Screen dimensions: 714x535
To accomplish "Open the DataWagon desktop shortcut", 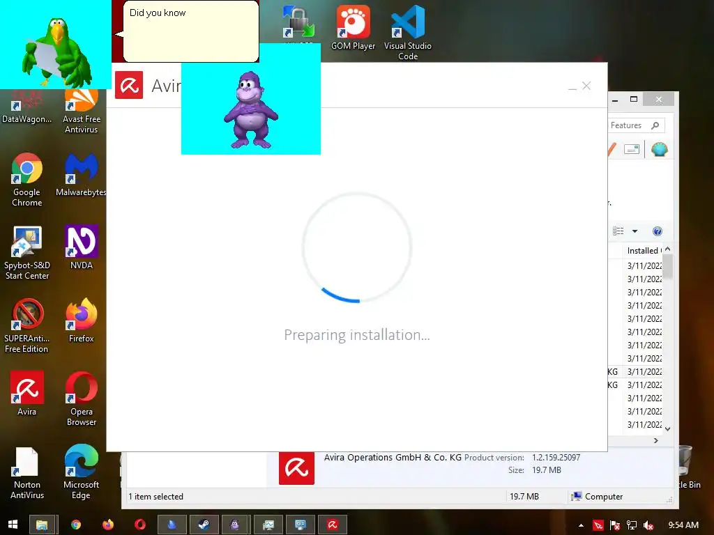I will [26, 107].
